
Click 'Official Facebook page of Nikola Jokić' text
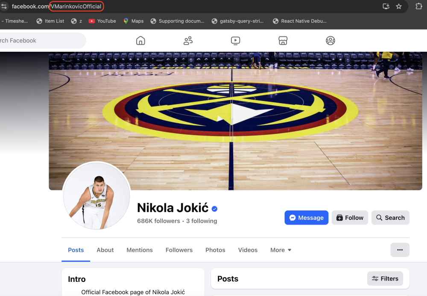pyautogui.click(x=133, y=292)
